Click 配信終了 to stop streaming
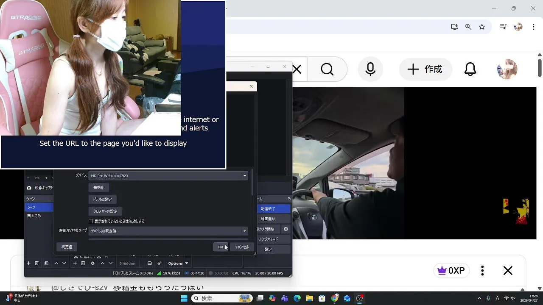The image size is (543, 305). point(274,209)
